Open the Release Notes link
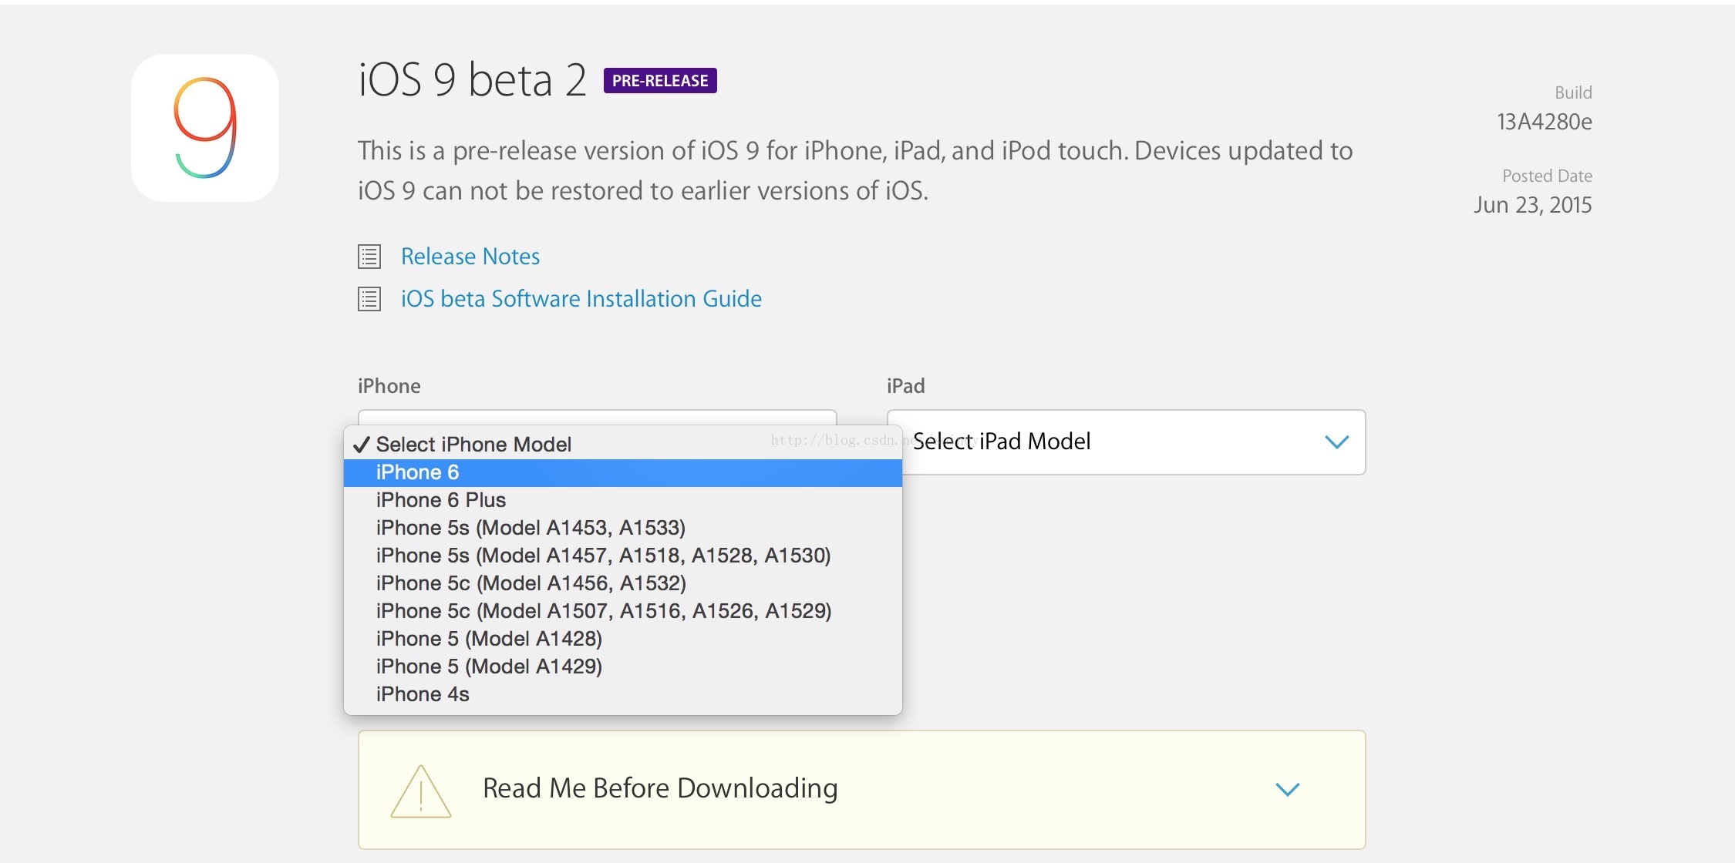Viewport: 1735px width, 863px height. [x=470, y=257]
